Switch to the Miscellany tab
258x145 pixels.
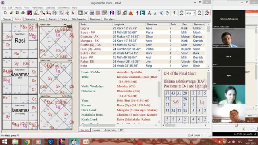tap(109, 19)
